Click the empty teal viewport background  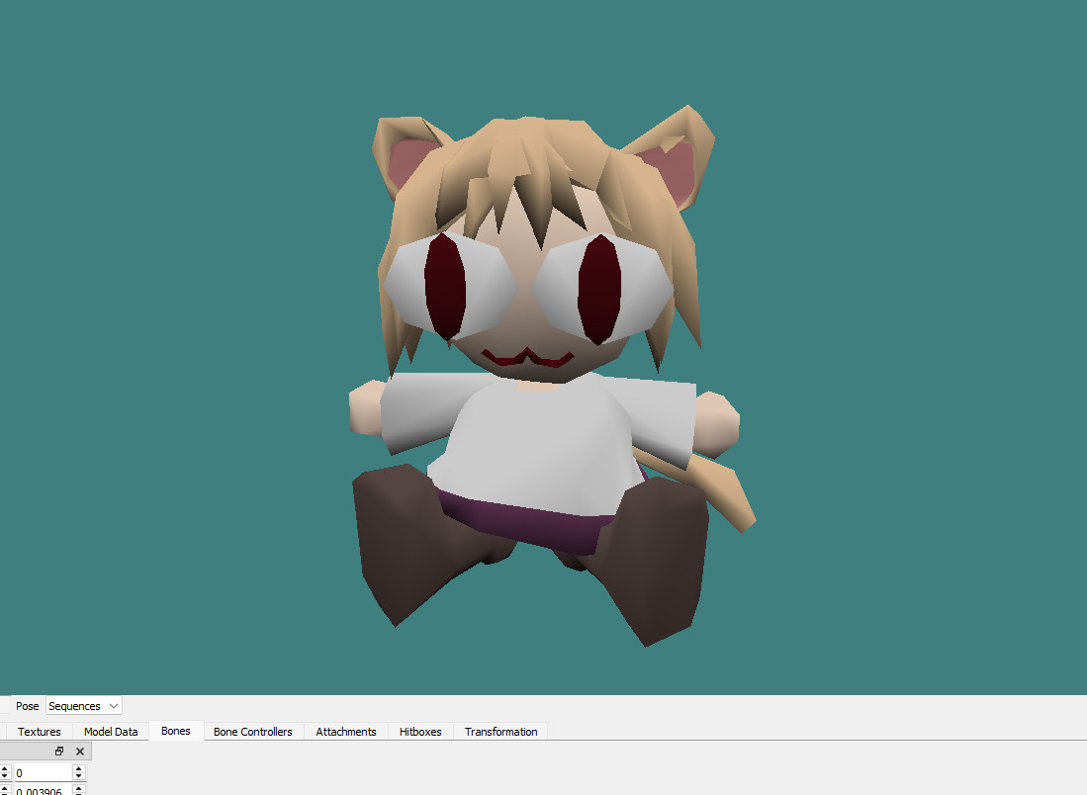click(x=148, y=297)
